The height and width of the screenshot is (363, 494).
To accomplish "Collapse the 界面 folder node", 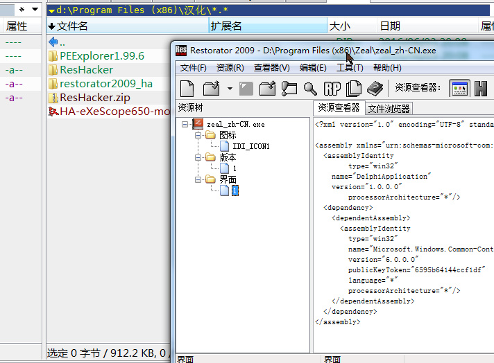I will click(x=198, y=179).
